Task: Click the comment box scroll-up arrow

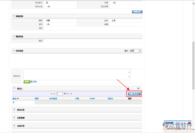Action: [x=129, y=72]
